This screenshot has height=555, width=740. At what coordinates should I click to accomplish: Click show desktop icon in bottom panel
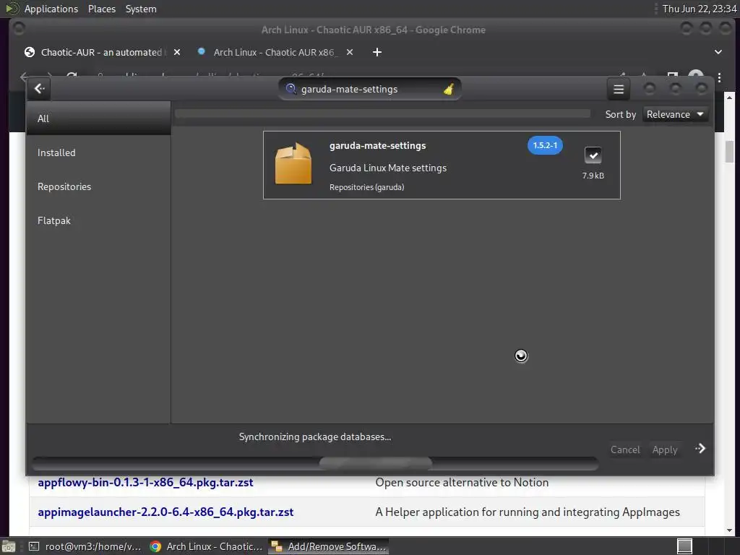9,546
